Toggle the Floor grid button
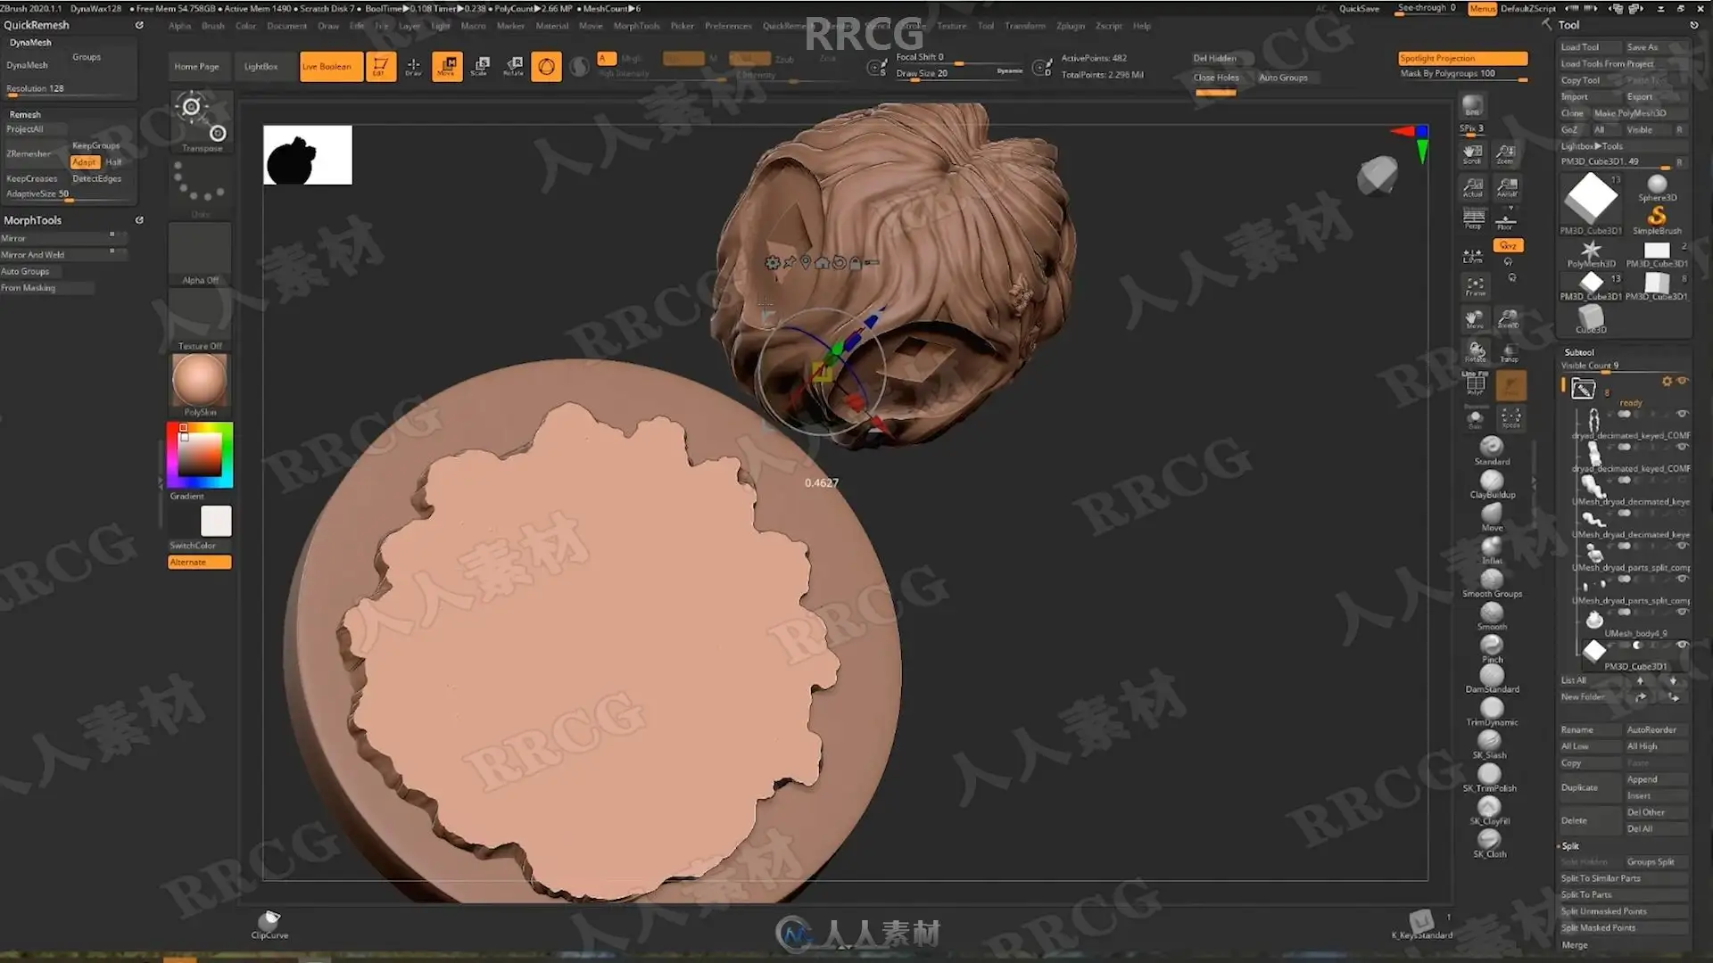The image size is (1713, 963). tap(1506, 219)
